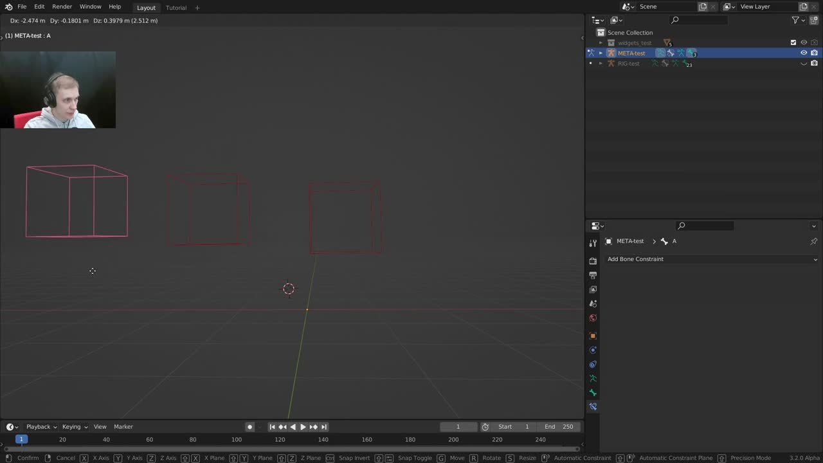Open the armature Data properties tab
The height and width of the screenshot is (463, 823).
pos(593,379)
